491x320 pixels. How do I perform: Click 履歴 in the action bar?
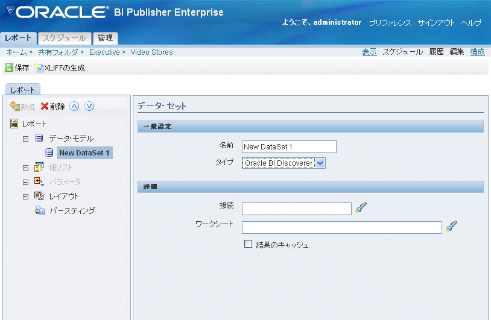436,52
